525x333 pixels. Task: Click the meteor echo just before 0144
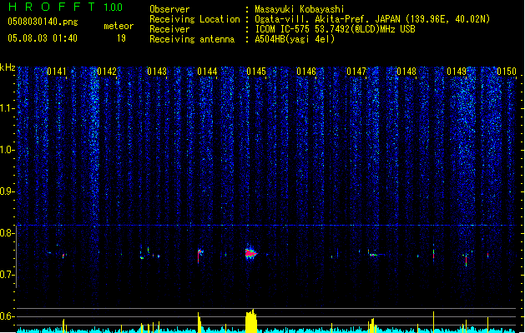(x=199, y=256)
